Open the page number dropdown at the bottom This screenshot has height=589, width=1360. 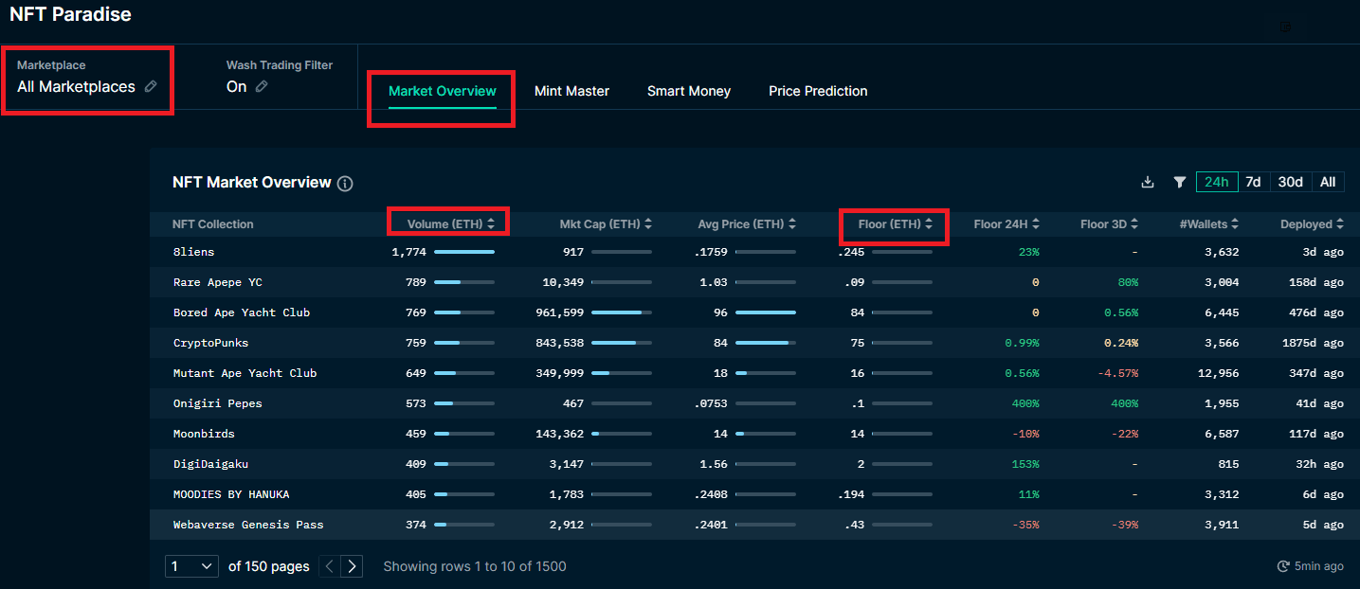coord(191,565)
